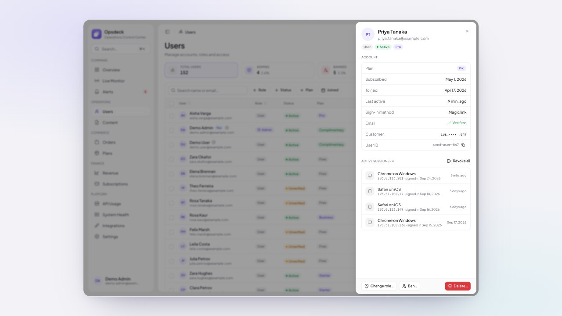Open the Change role dialog

[x=379, y=286]
